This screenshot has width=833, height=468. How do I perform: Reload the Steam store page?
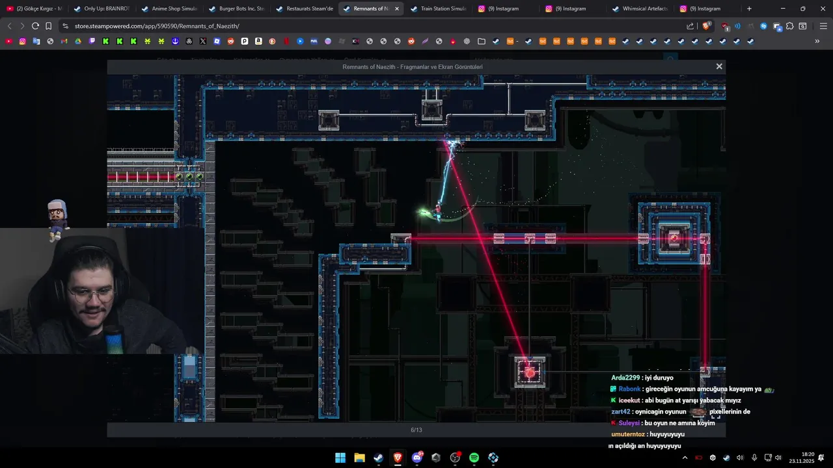[x=35, y=26]
